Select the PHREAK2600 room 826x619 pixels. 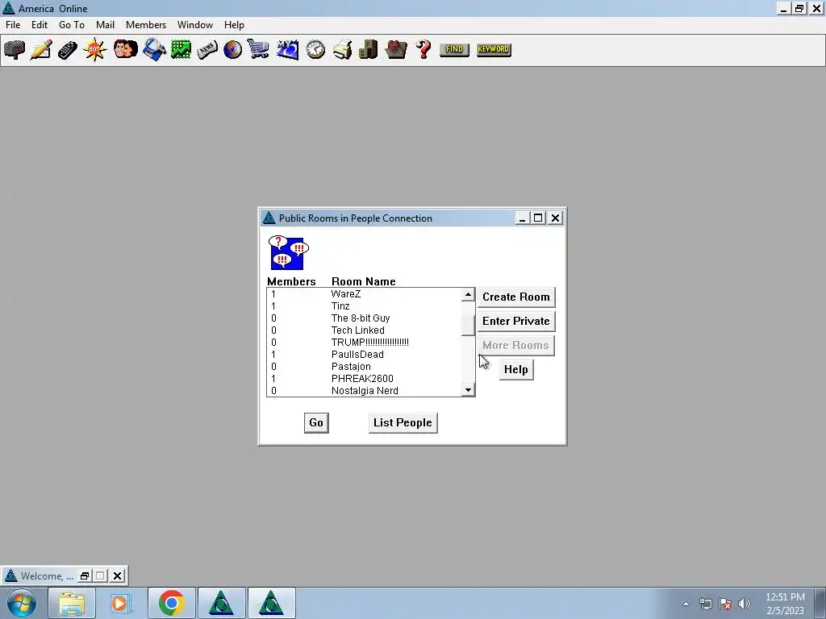point(364,379)
